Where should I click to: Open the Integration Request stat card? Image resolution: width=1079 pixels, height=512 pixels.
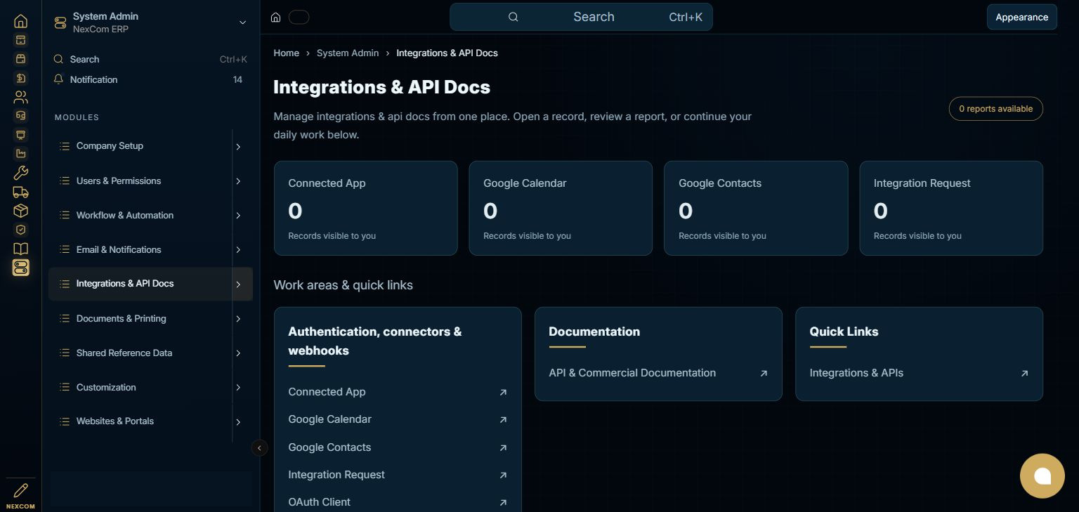pyautogui.click(x=951, y=208)
